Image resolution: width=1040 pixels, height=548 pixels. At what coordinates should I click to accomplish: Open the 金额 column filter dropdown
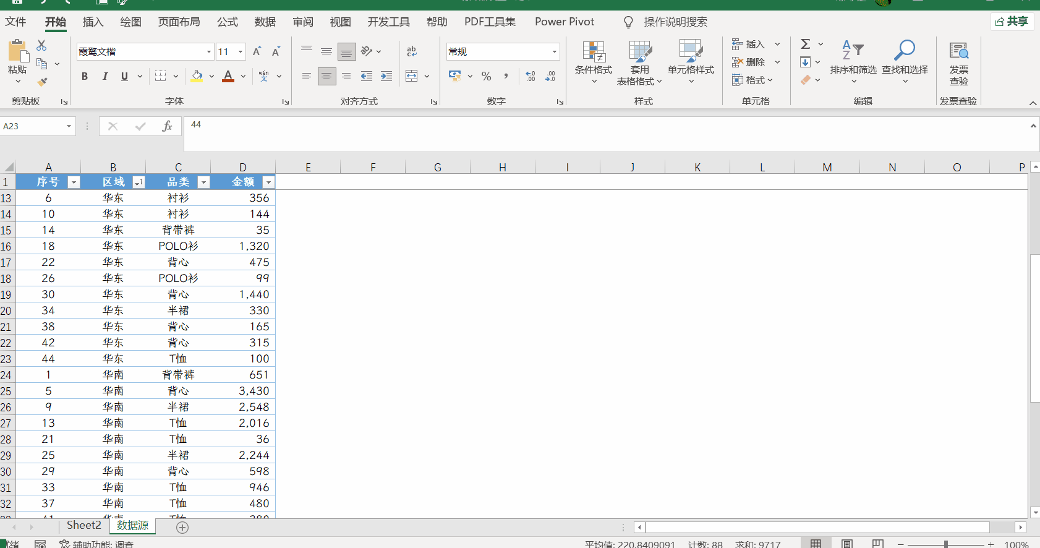coord(268,182)
